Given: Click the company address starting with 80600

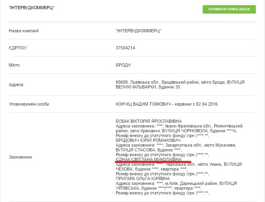Looking at the screenshot, I should click(x=180, y=82).
